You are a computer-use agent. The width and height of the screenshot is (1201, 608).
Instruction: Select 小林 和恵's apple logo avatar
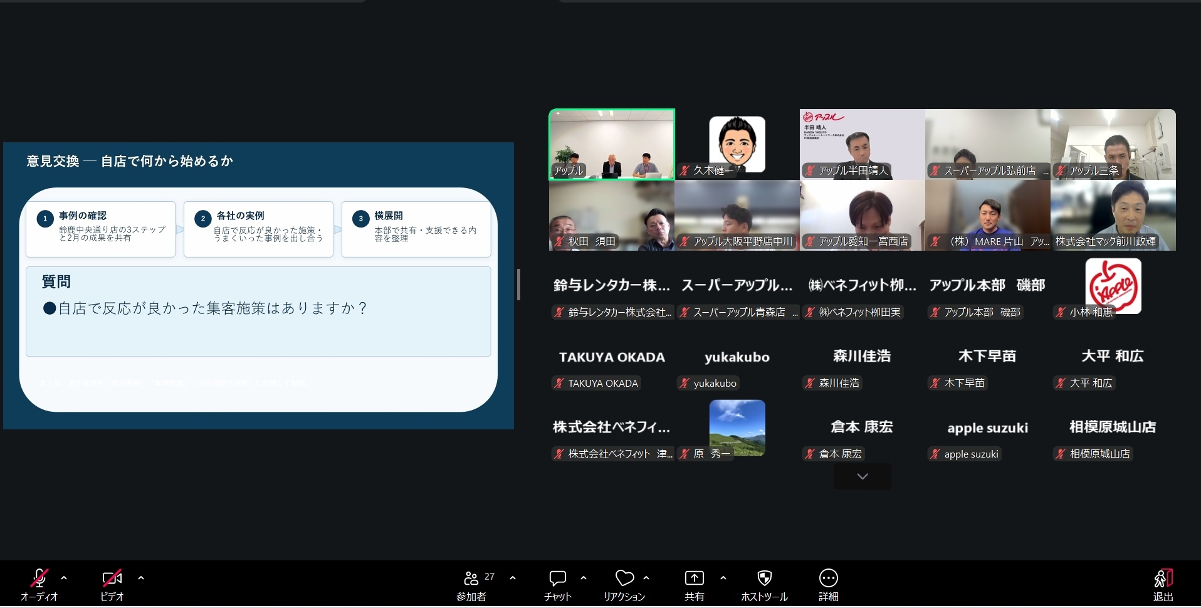(1113, 286)
